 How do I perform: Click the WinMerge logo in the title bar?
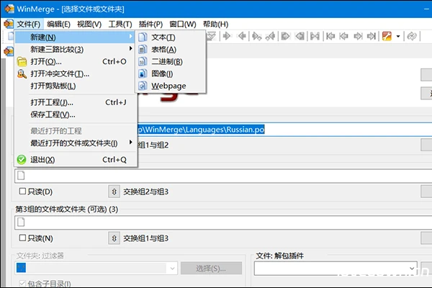pyautogui.click(x=9, y=9)
